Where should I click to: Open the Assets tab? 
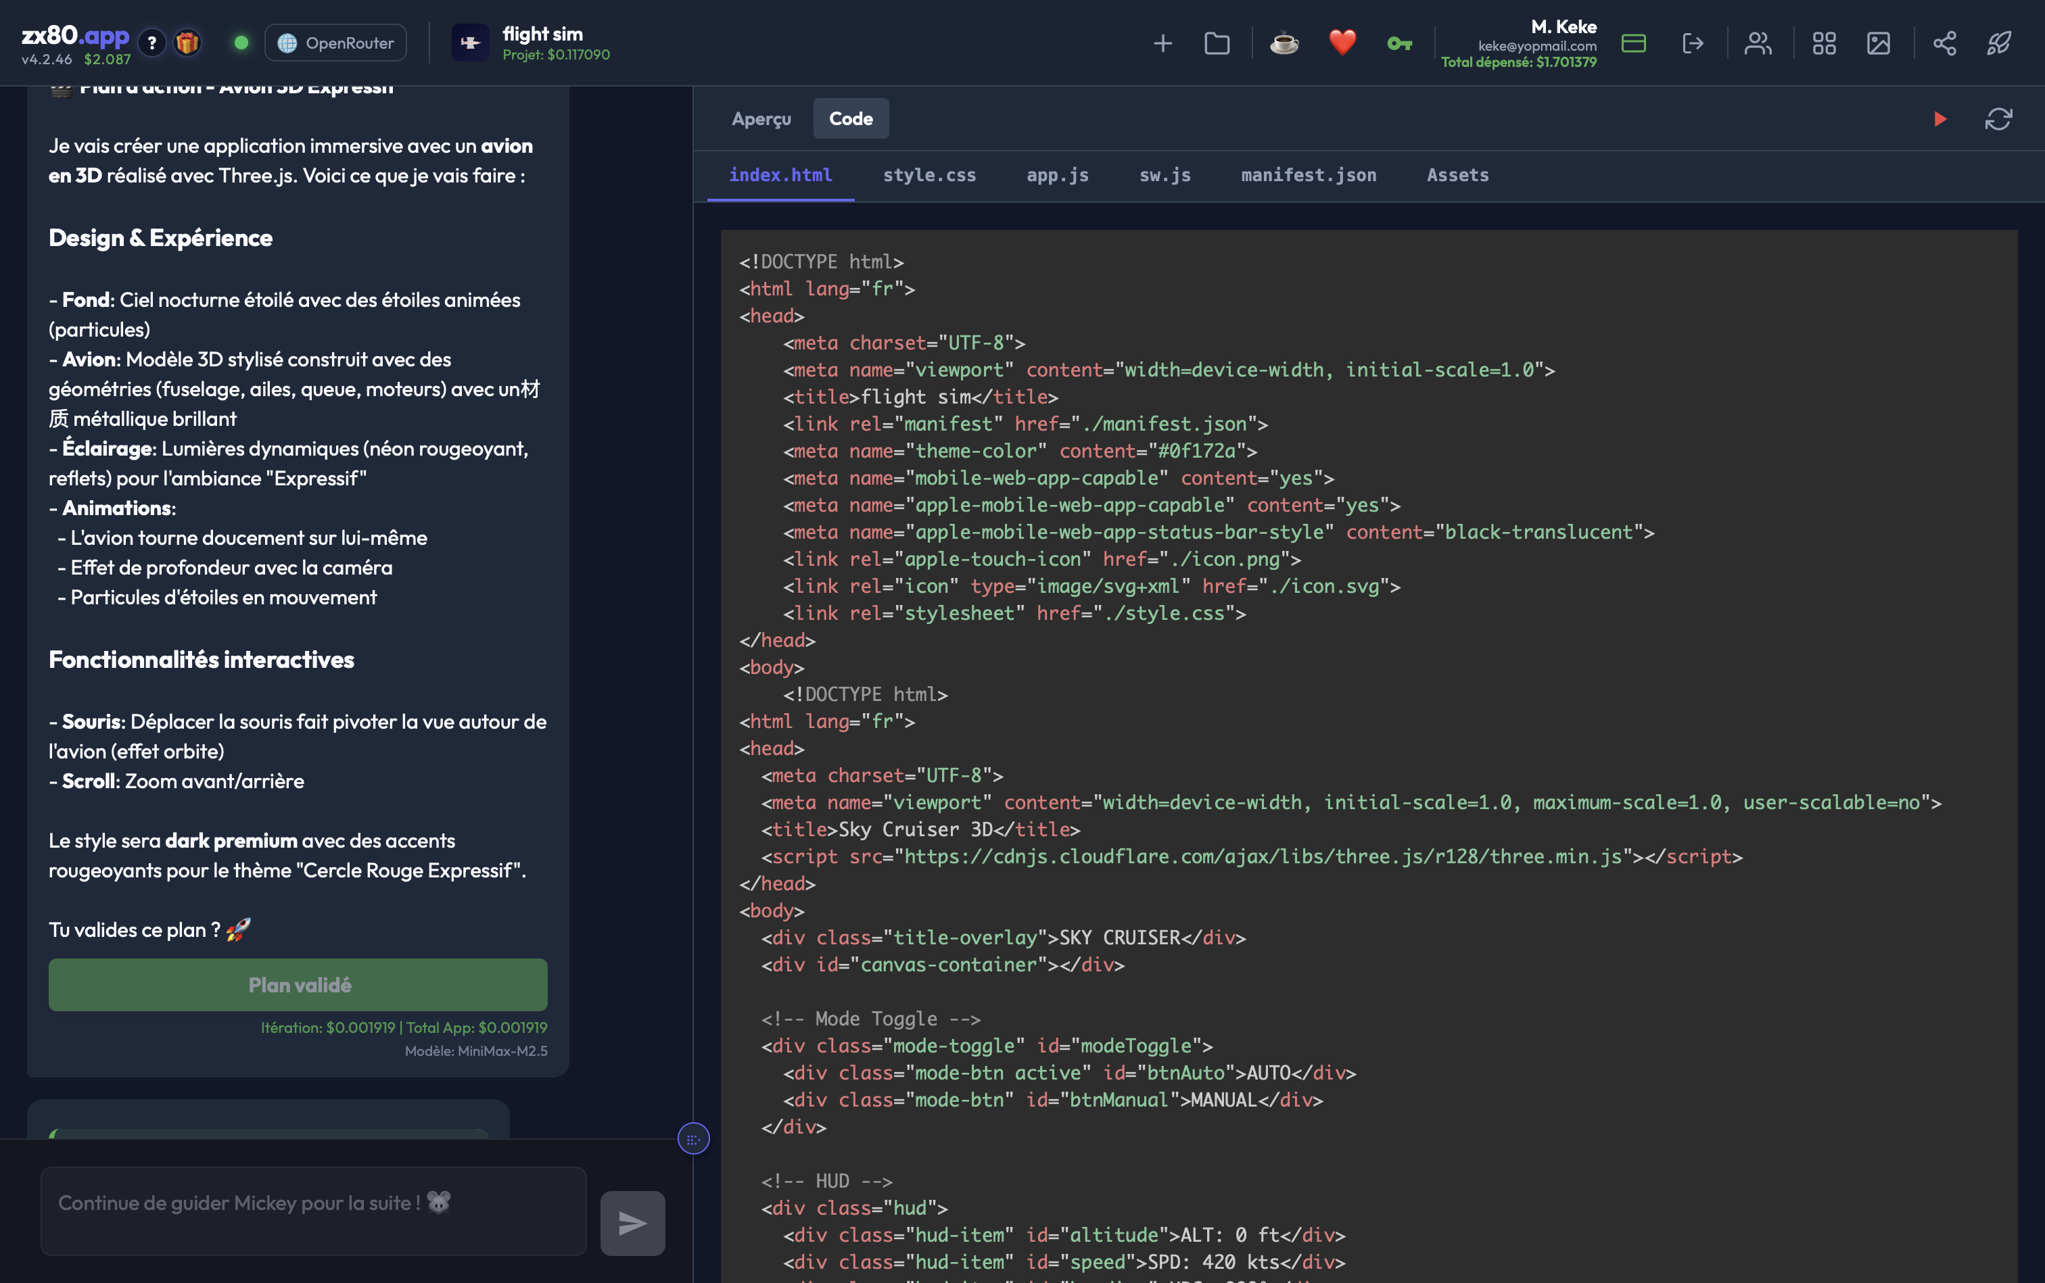(1457, 175)
